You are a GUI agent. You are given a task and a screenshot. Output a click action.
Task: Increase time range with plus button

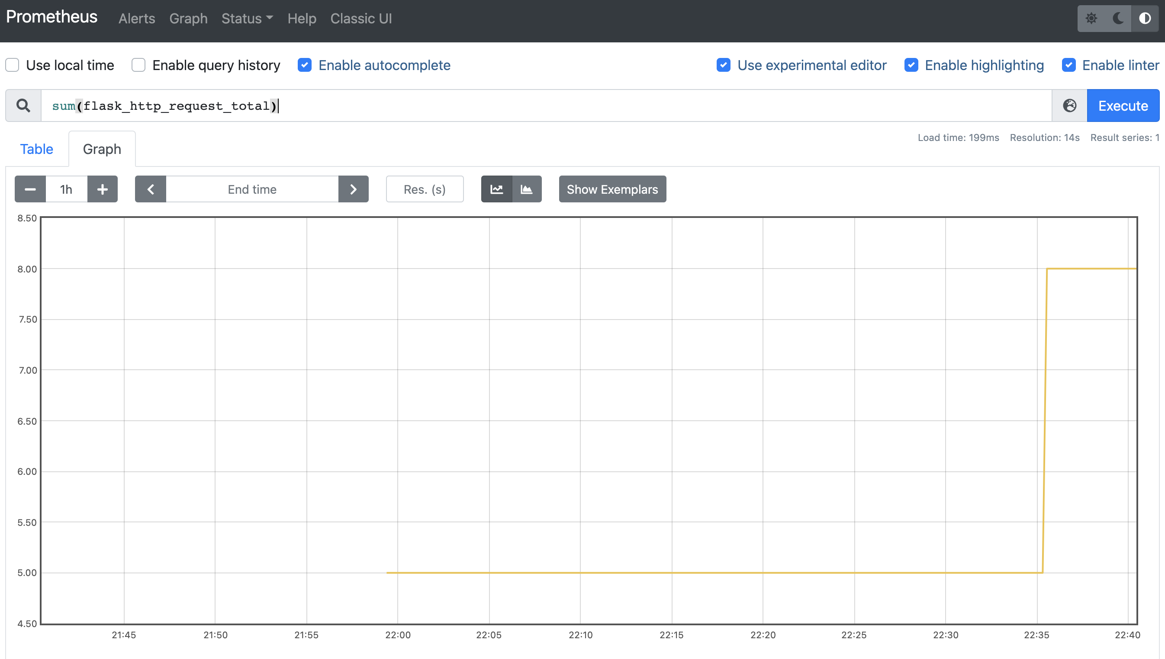[x=103, y=189]
